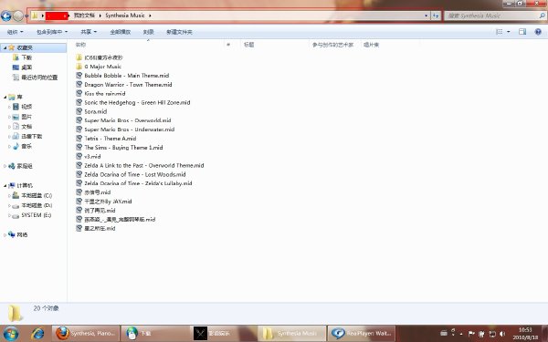The width and height of the screenshot is (548, 342).
Task: Click the contributing artists column header
Action: (x=332, y=45)
